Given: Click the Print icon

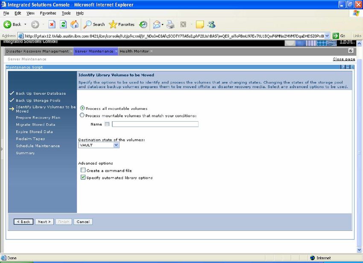Looking at the screenshot, I should [171, 24].
